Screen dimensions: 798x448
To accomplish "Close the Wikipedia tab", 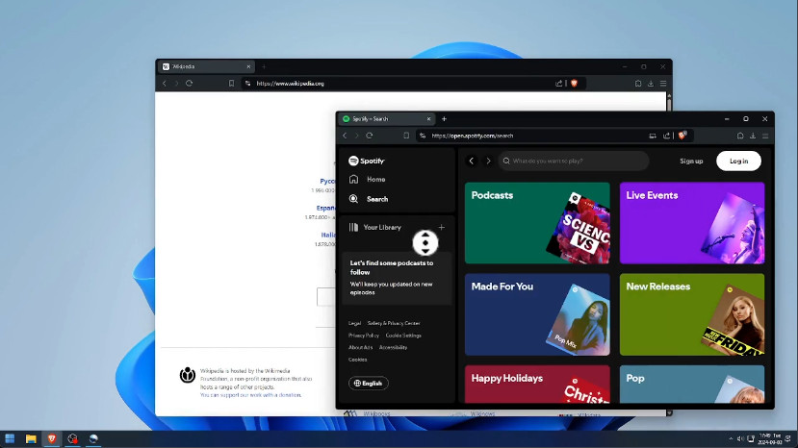I will pos(248,66).
